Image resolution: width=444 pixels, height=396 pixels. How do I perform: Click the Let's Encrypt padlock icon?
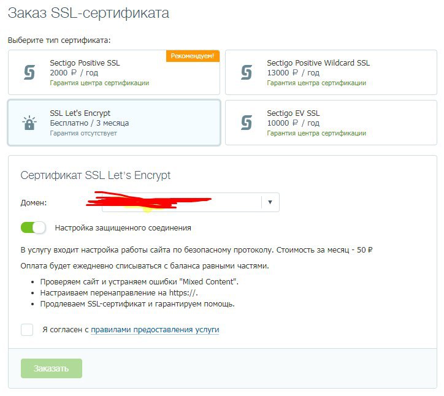[x=29, y=123]
